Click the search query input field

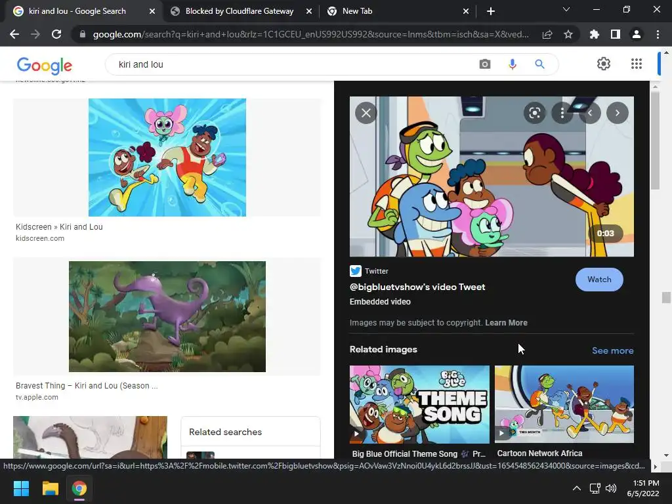[291, 64]
